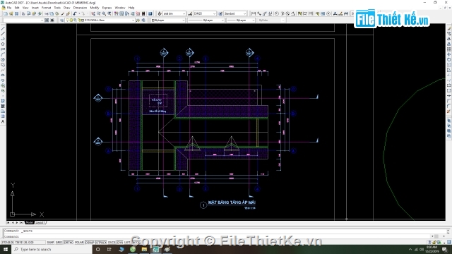Click the Help question mark icon
Viewport: 452px width, 254px height.
point(150,13)
